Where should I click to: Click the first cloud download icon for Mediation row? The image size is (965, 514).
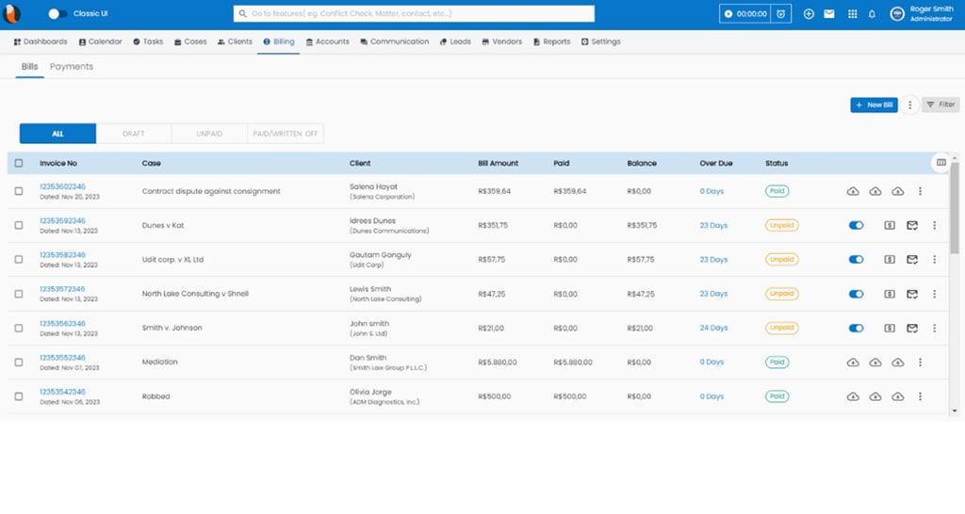(853, 362)
